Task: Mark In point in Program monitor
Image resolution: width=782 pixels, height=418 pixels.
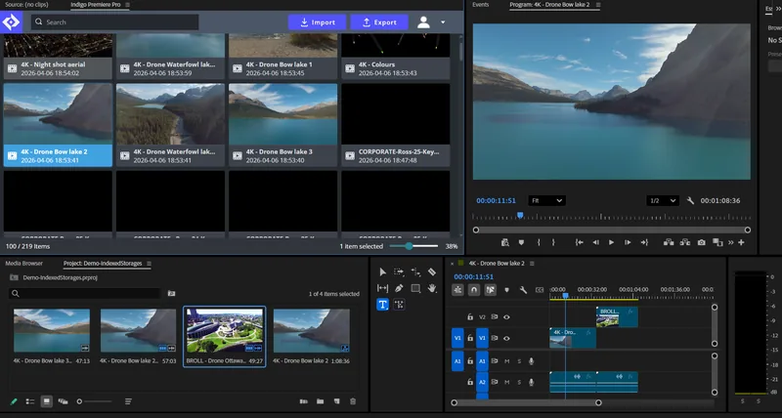Action: pyautogui.click(x=539, y=242)
